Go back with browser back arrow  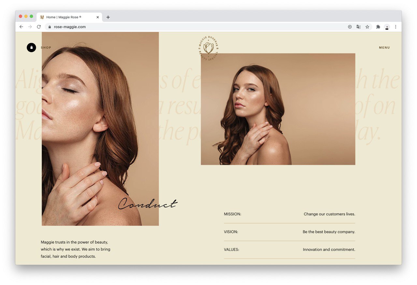pos(21,27)
